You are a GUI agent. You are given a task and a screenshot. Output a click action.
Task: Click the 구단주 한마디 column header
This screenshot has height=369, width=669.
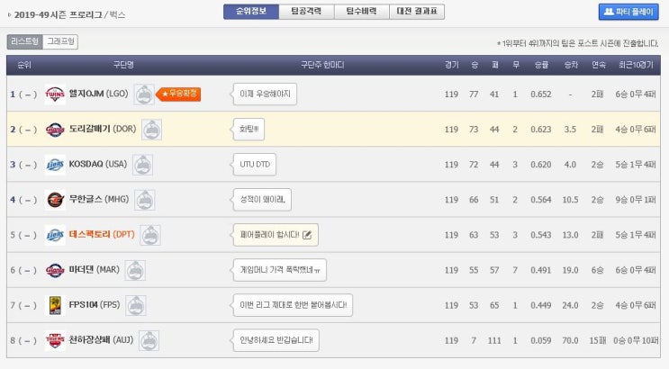click(x=322, y=65)
